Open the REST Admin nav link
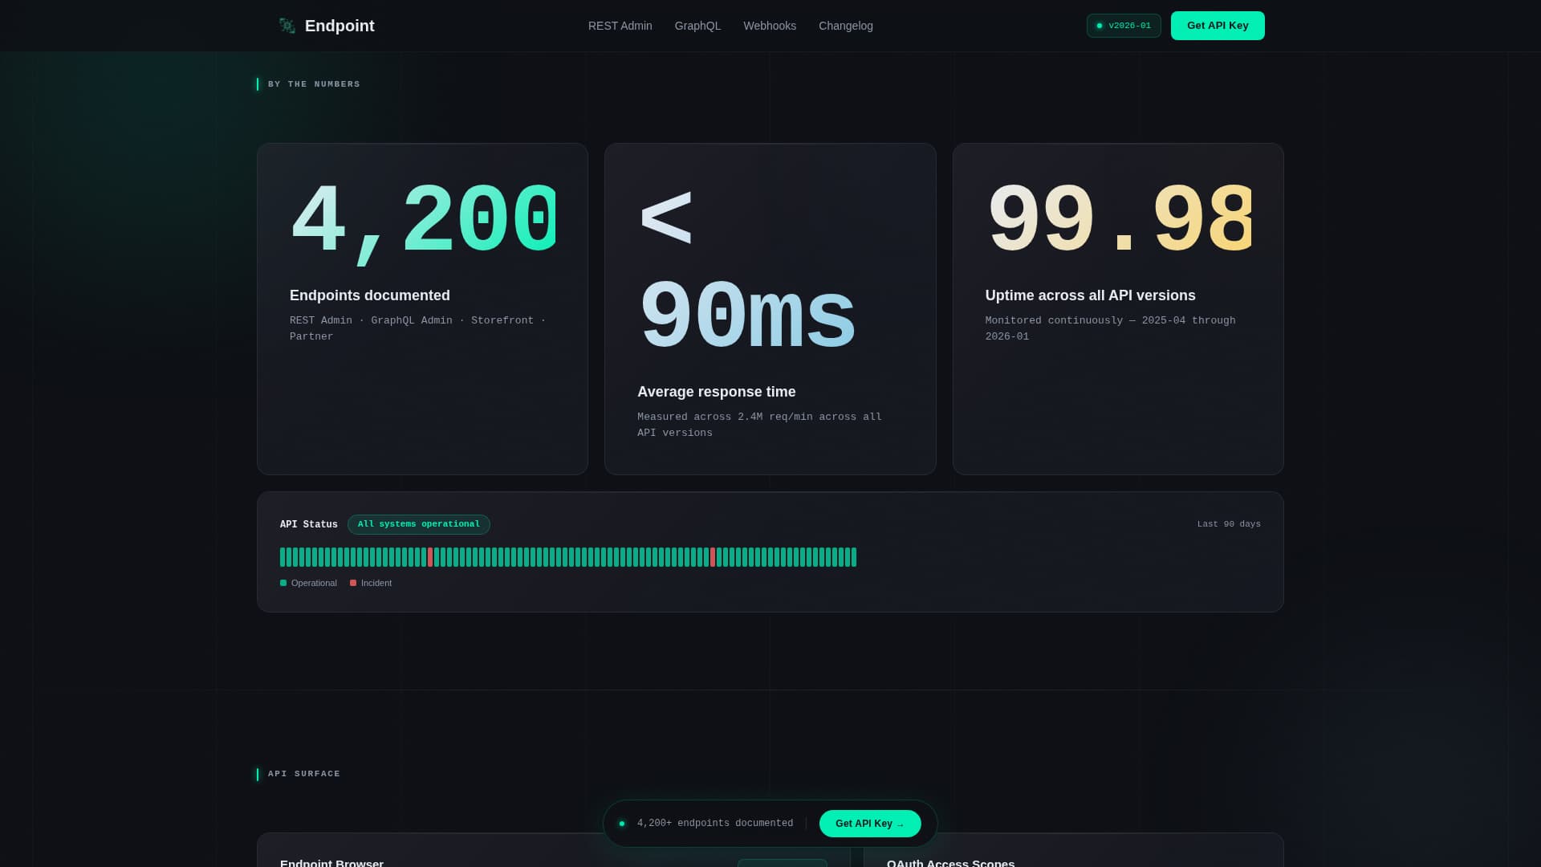Image resolution: width=1541 pixels, height=867 pixels. tap(620, 26)
